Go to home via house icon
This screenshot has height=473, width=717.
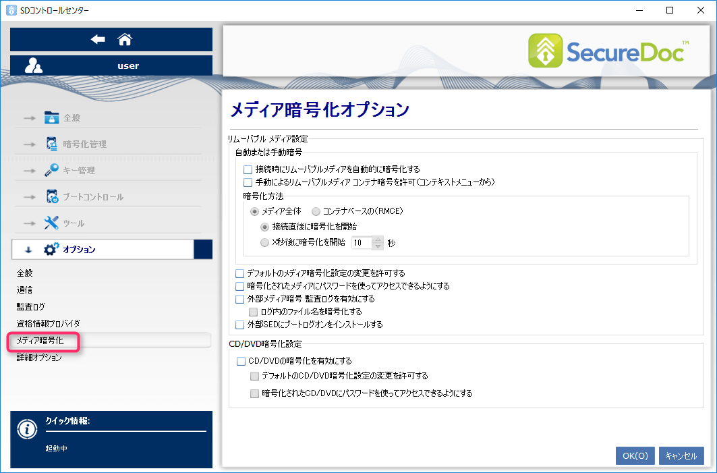coord(125,40)
